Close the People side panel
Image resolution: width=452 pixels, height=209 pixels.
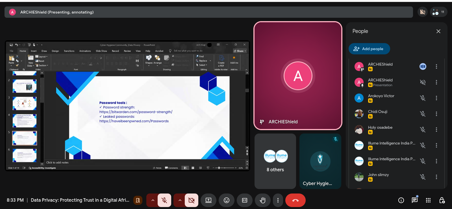(438, 31)
